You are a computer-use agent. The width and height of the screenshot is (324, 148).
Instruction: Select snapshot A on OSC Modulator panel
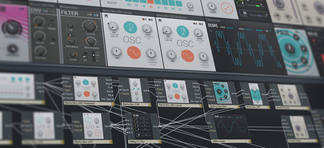[x=195, y=23]
